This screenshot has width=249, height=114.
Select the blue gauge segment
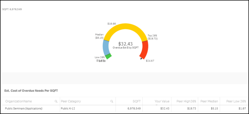click(106, 47)
